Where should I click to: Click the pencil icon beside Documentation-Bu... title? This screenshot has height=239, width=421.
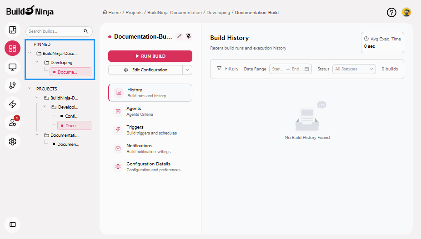179,36
